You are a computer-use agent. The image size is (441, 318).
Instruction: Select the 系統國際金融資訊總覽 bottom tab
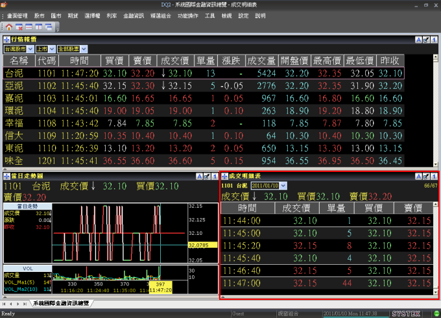(61, 303)
